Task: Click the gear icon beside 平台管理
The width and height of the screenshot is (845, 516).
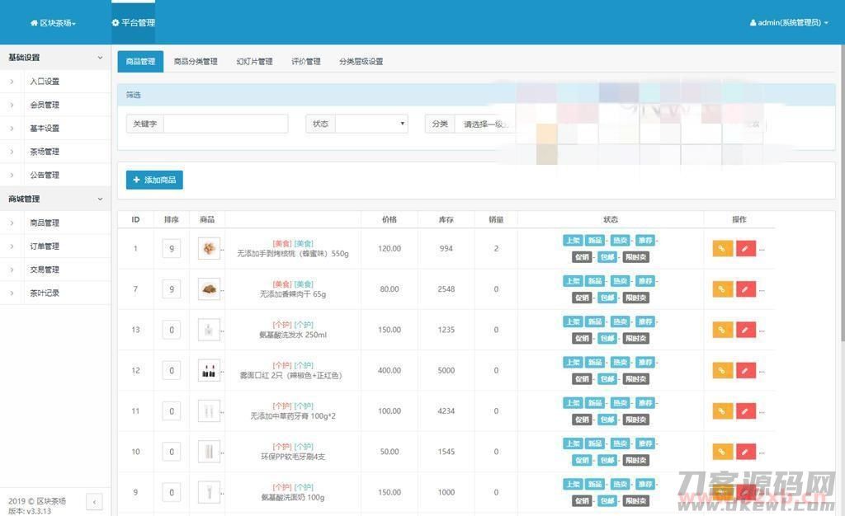Action: tap(115, 22)
